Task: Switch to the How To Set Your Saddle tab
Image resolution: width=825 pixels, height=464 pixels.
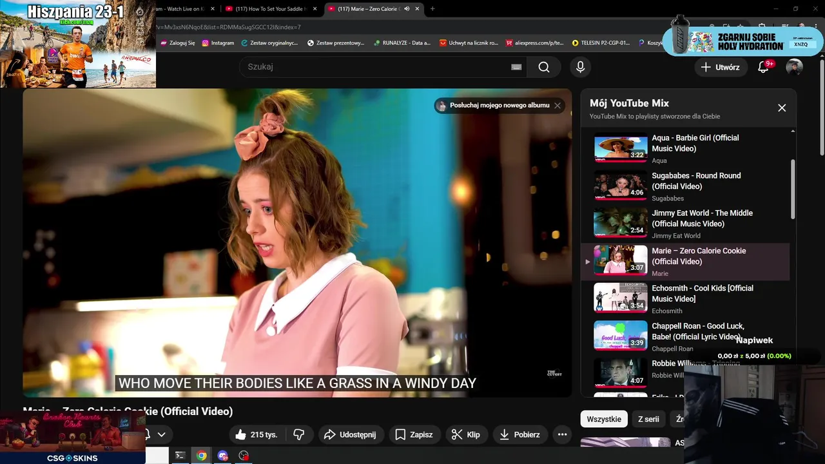Action: 269,9
